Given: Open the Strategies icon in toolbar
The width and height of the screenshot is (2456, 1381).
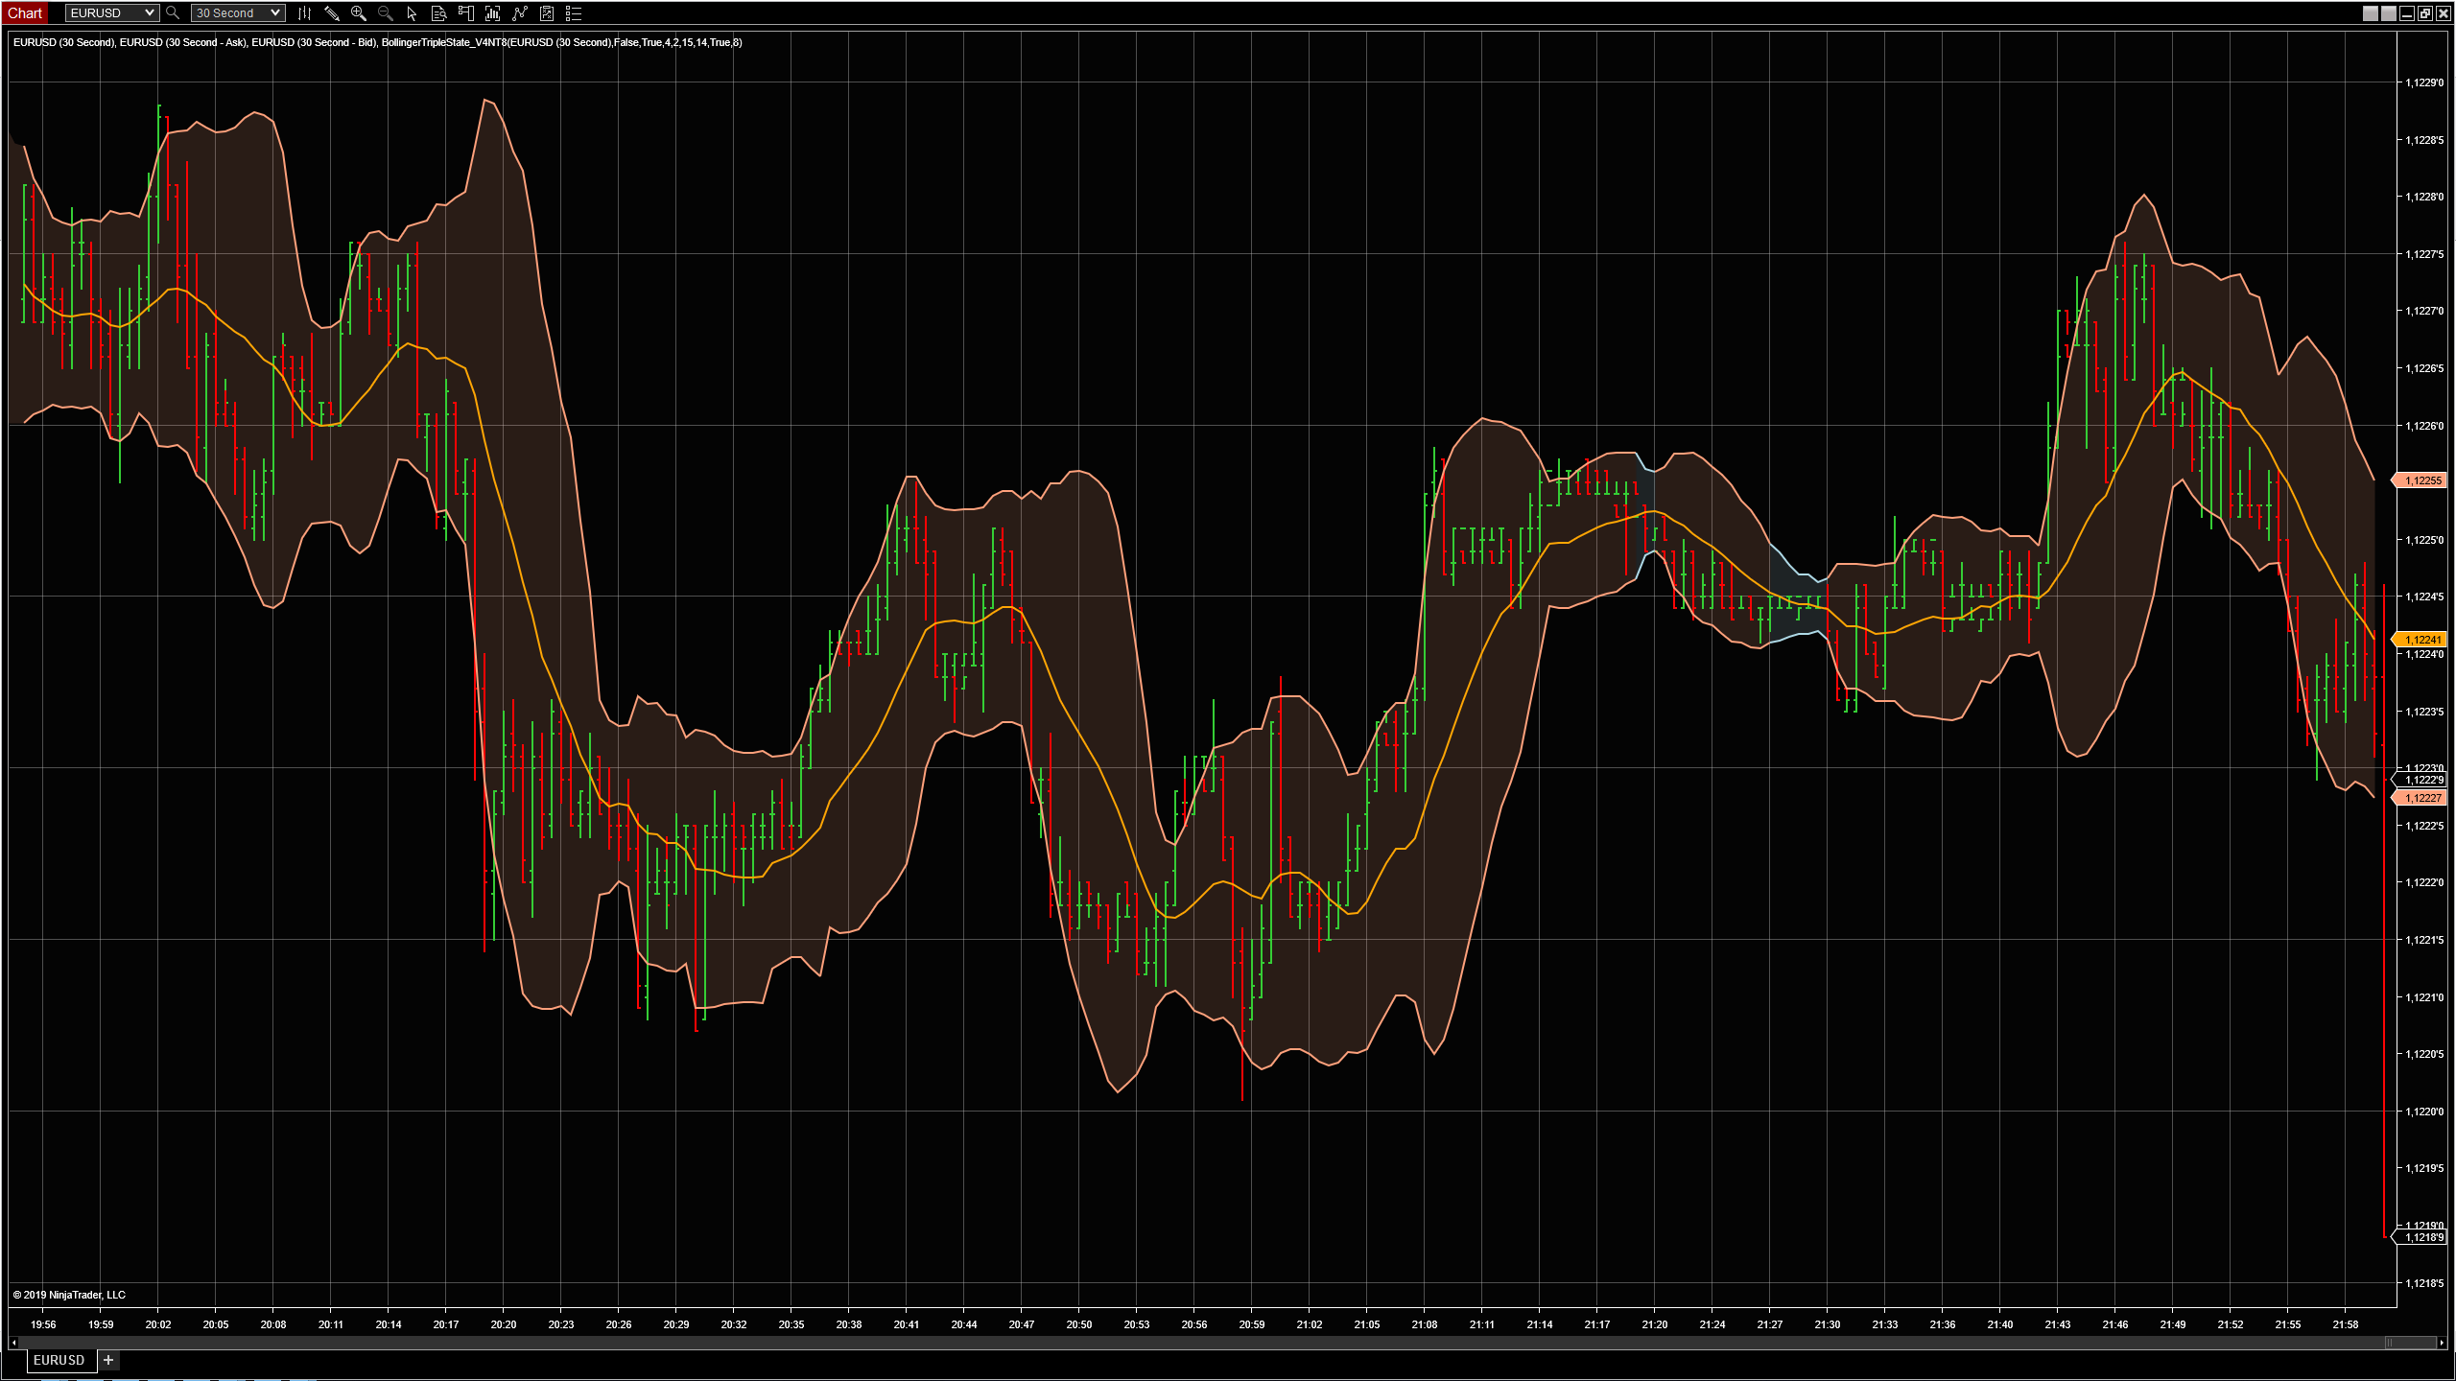Looking at the screenshot, I should pos(546,13).
